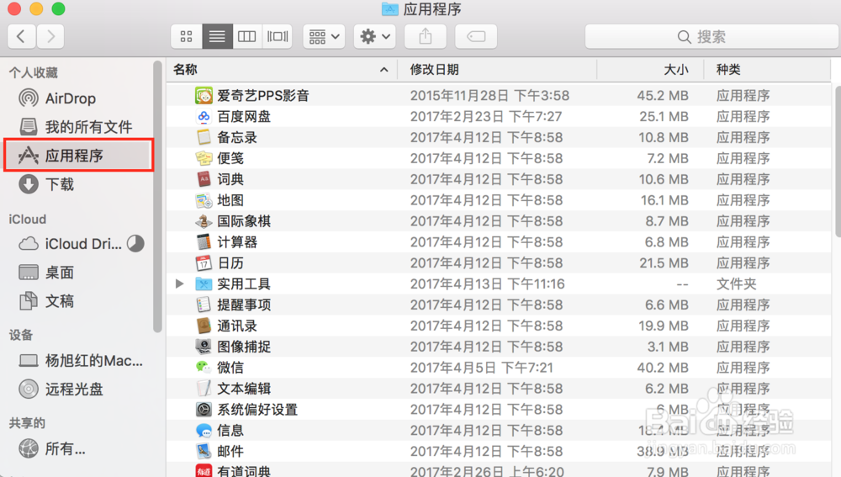This screenshot has height=477, width=841.
Task: Click the 40.2 MB size value
Action: [663, 368]
